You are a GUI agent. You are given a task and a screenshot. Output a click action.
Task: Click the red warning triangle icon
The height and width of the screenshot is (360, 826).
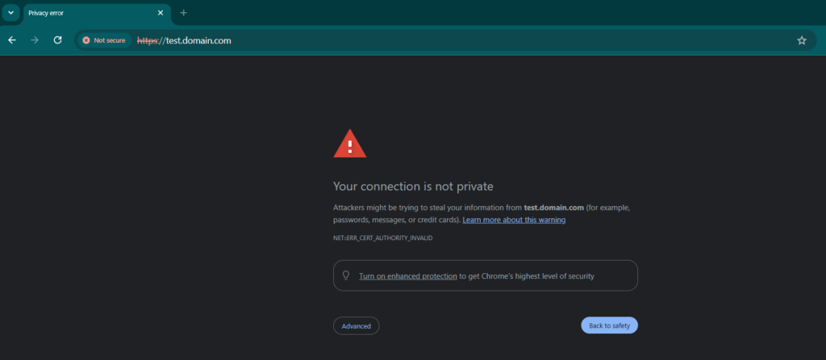coord(350,143)
